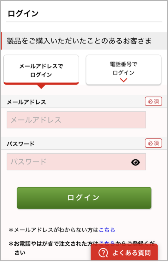Toggle password visibility with the eye icon
The image size is (168, 262).
(x=135, y=162)
